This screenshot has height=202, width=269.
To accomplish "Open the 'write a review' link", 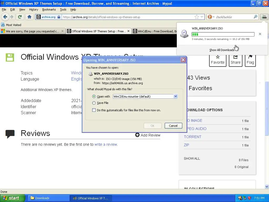I will (x=106, y=144).
